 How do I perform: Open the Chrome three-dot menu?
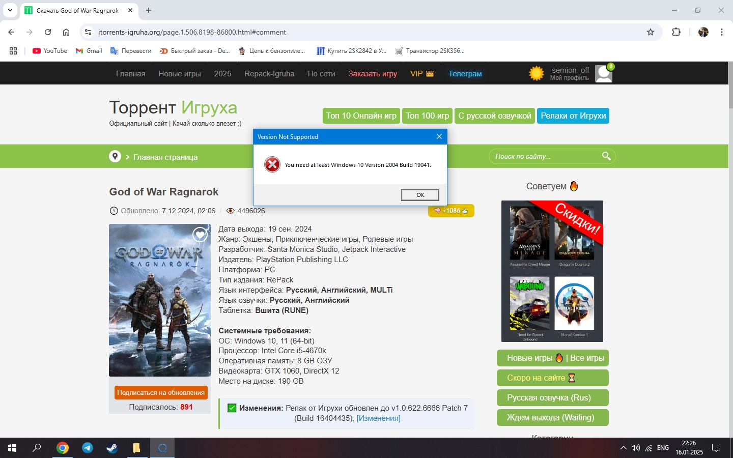coord(721,32)
